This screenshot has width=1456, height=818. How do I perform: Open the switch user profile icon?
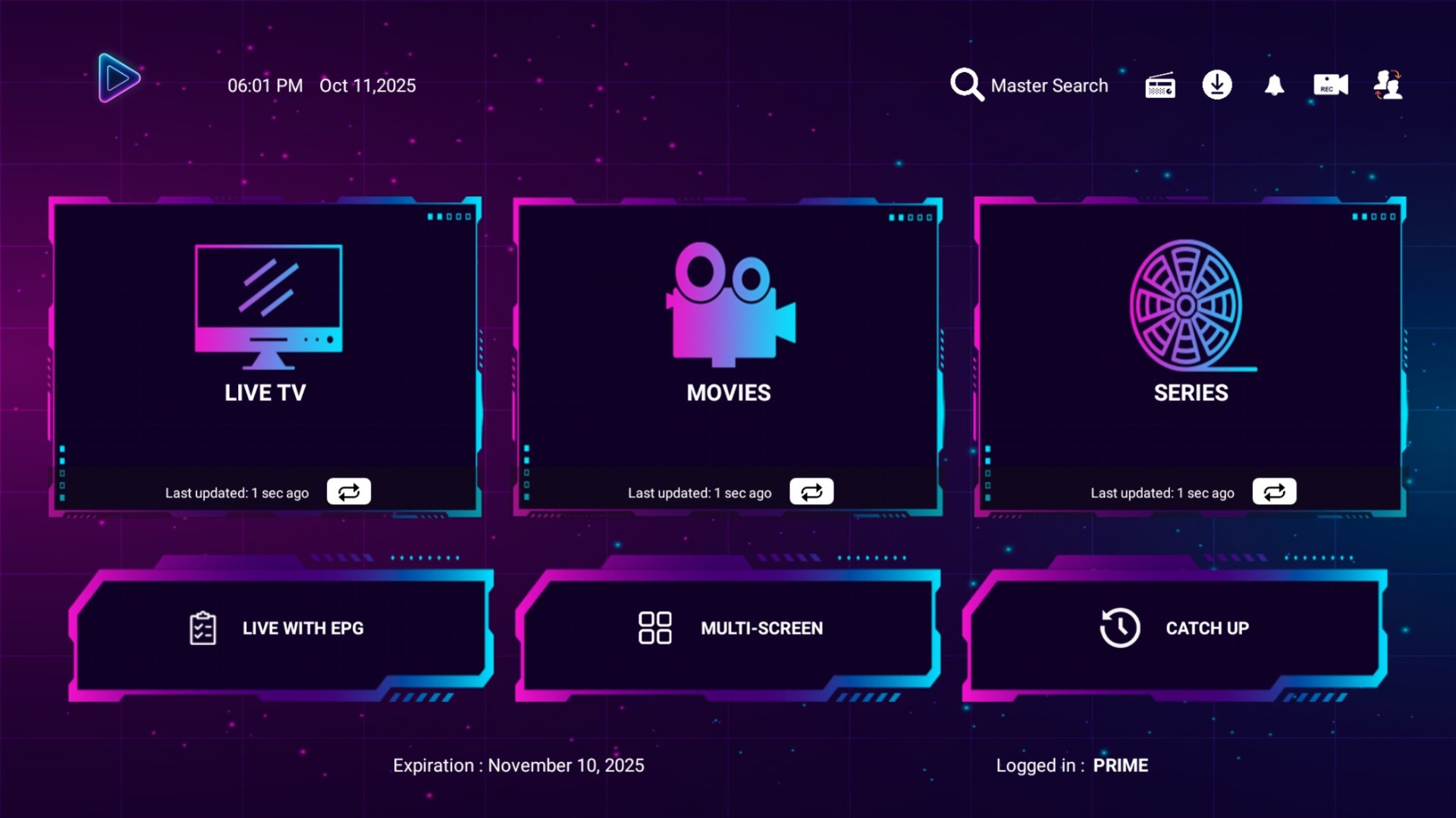click(1388, 85)
